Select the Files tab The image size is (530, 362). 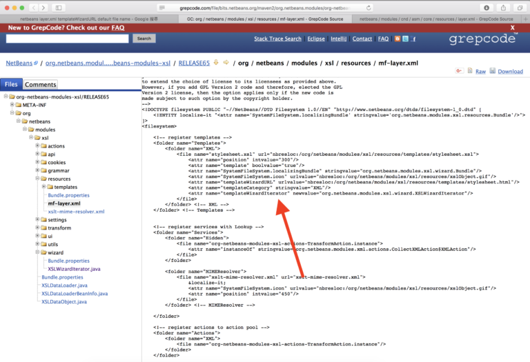pyautogui.click(x=11, y=84)
